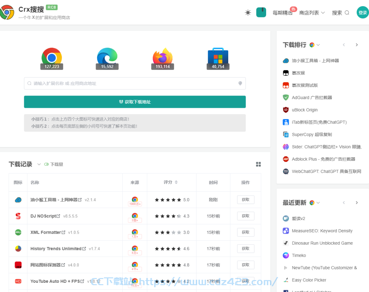Open the Firefox store with 193,114 add-ons
The width and height of the screenshot is (369, 292).
163,58
